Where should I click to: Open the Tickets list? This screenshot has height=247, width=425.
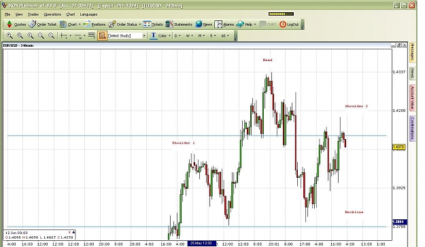(152, 24)
